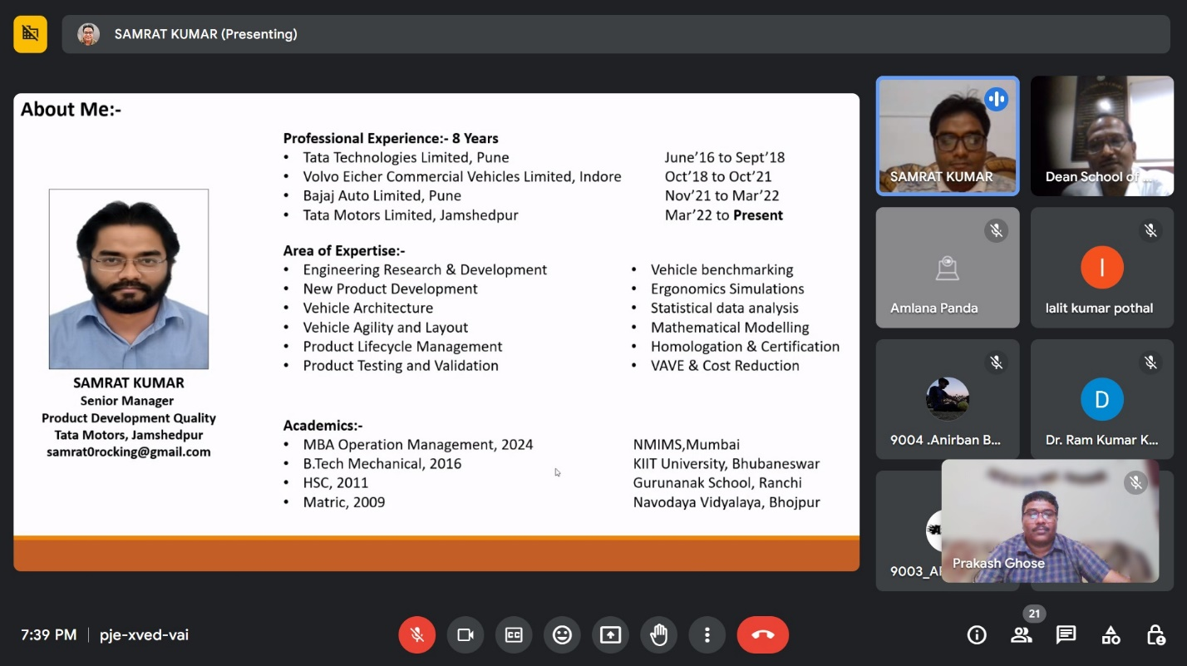Open the emoji reactions button

[x=562, y=635]
